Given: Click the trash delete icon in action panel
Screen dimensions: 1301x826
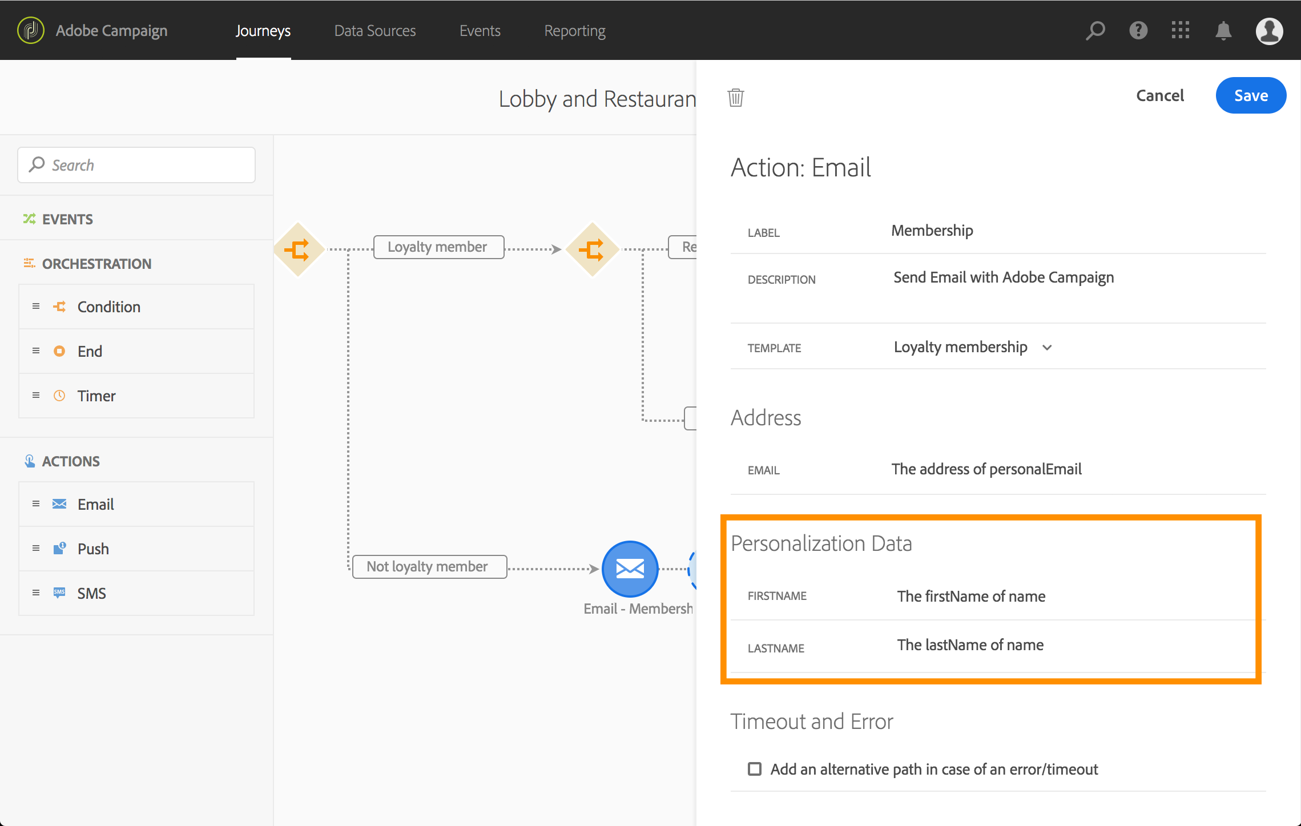Looking at the screenshot, I should tap(736, 98).
